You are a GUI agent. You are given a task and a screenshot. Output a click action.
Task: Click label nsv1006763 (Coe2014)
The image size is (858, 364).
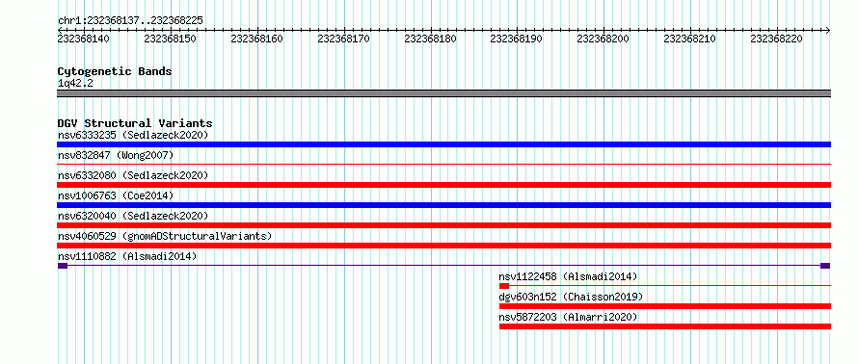click(116, 195)
